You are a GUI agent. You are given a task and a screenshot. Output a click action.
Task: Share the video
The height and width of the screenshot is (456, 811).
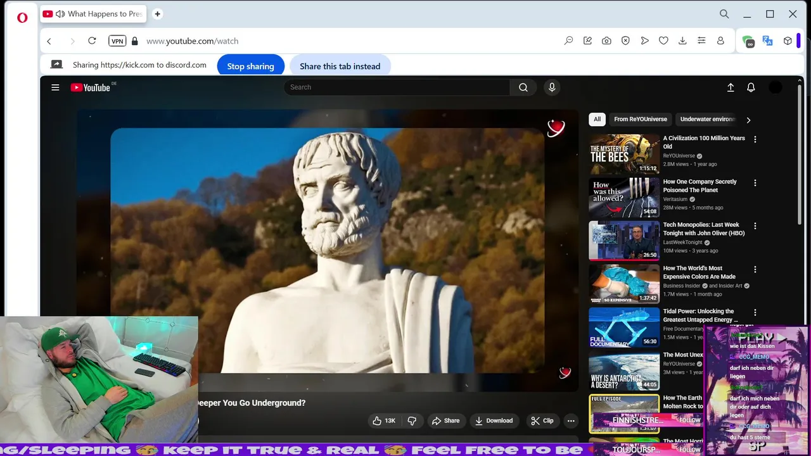(x=445, y=421)
